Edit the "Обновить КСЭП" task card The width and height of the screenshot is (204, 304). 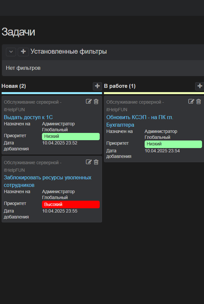pyautogui.click(x=191, y=101)
